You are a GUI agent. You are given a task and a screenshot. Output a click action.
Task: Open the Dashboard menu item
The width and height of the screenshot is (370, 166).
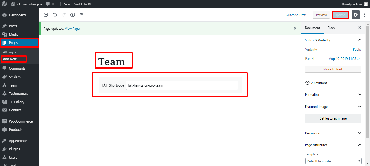(x=20, y=15)
